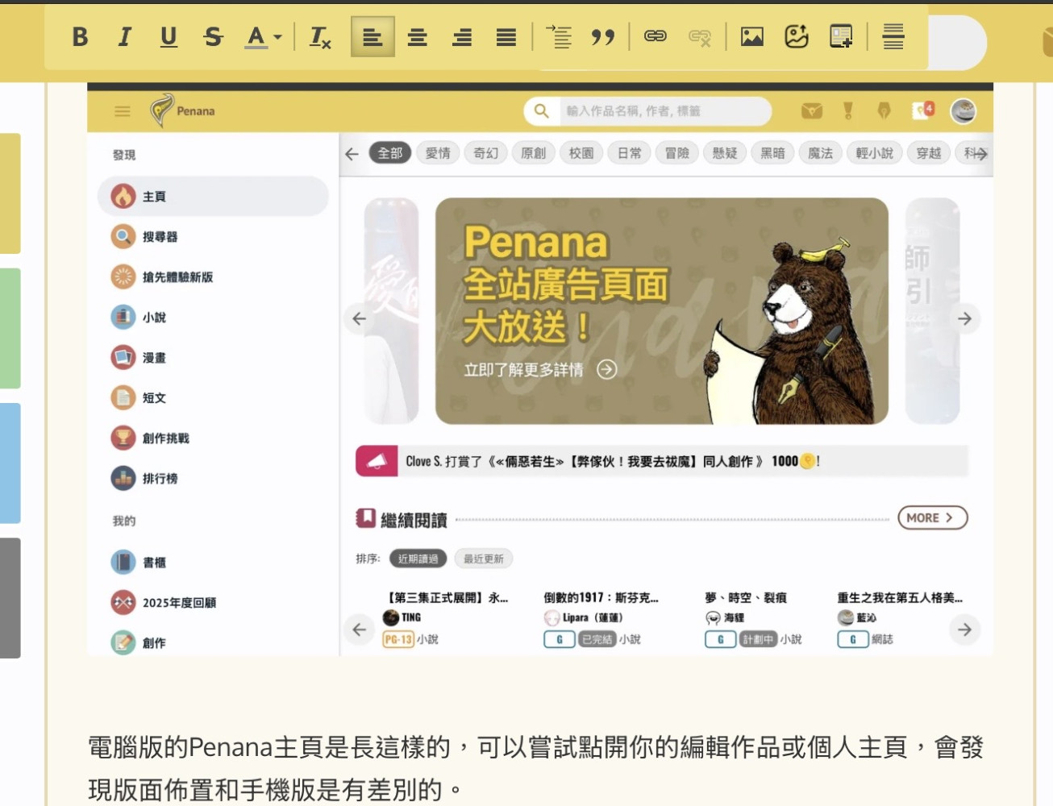Open the user profile avatar

coord(964,111)
